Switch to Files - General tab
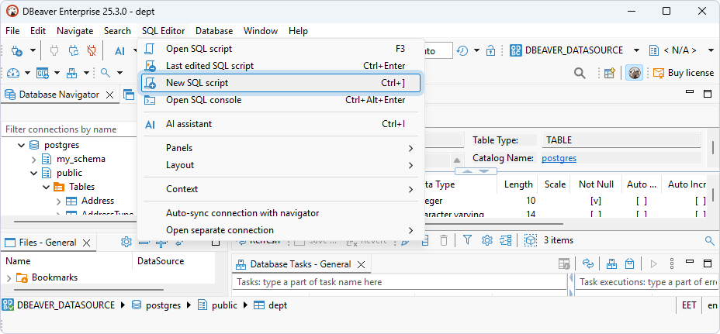The image size is (720, 334). coord(48,243)
